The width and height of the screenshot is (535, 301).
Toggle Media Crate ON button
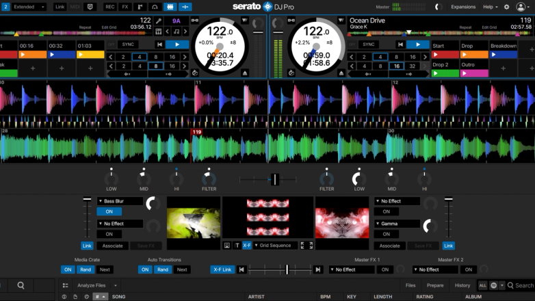[x=68, y=270]
